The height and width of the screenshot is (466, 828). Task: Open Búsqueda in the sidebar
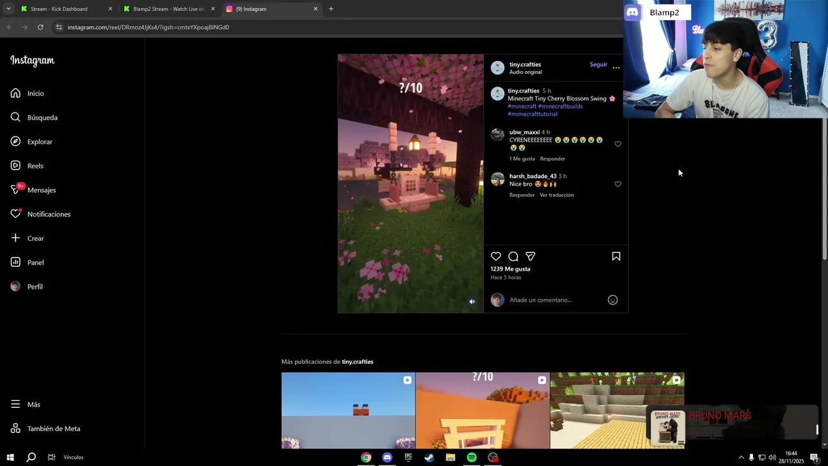[x=34, y=117]
